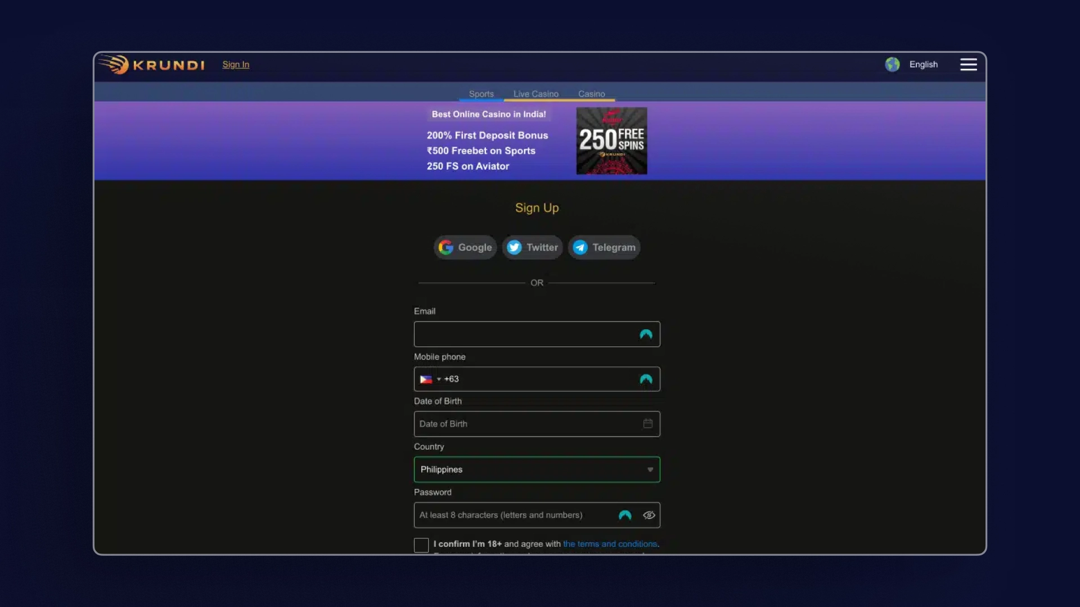Click the Krundi logo
Viewport: 1080px width, 607px height.
coord(152,65)
